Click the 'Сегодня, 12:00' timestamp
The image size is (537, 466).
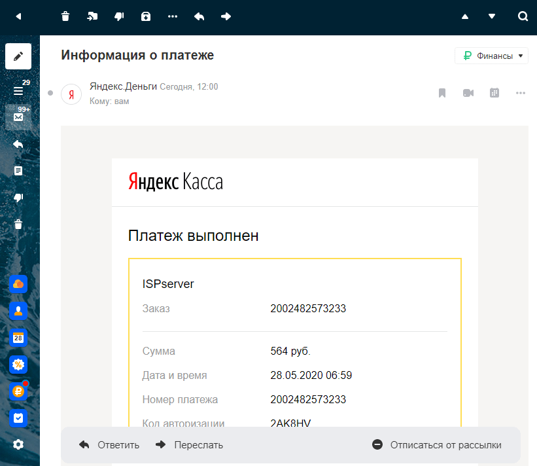coord(189,86)
